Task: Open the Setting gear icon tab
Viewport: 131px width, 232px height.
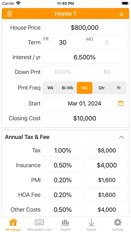Action: [x=118, y=225]
